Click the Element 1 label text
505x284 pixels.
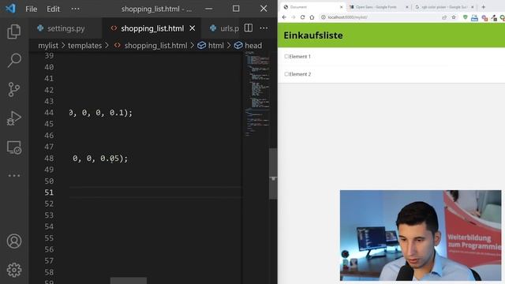(x=300, y=56)
